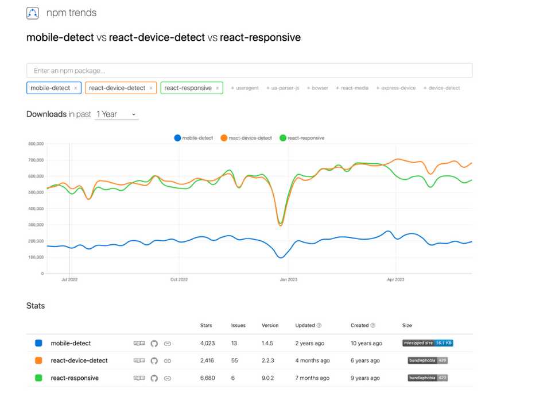Click the Stars column header

pyautogui.click(x=206, y=325)
